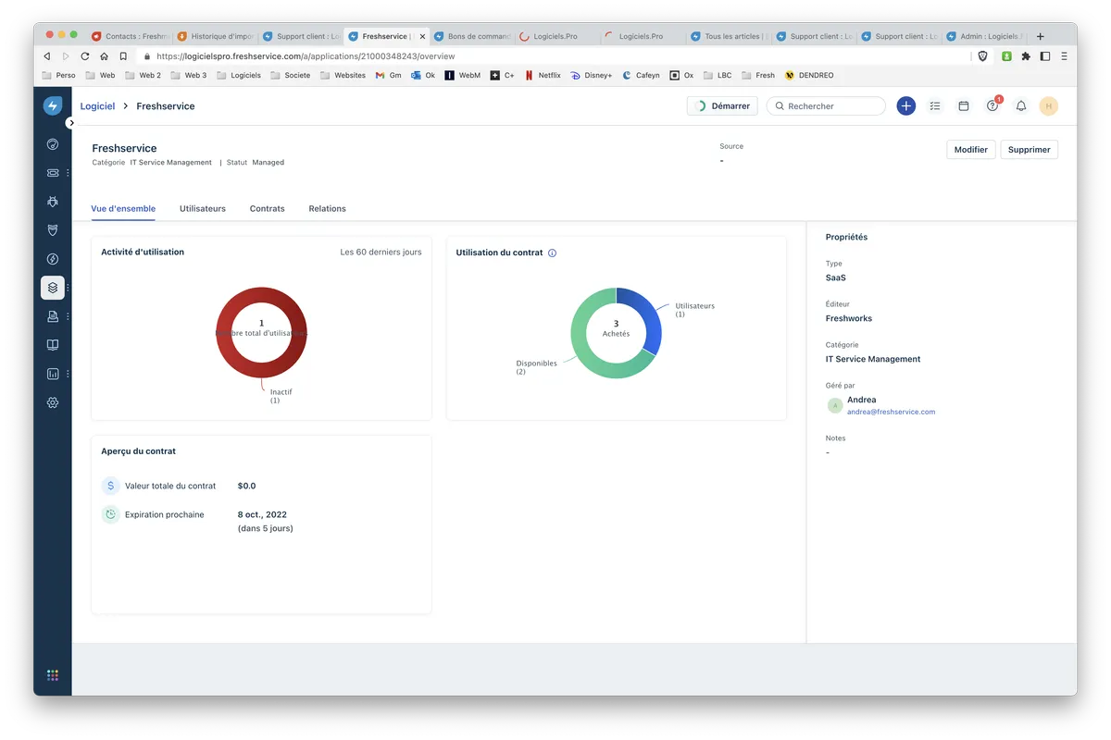Switch to Contacts : Freshm browser tab
Screen dimensions: 1111x740
[131, 36]
